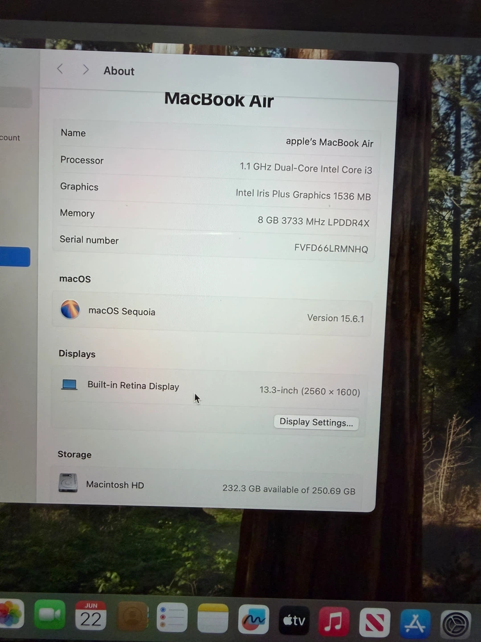The image size is (481, 642).
Task: Click the Graphics label
Action: point(79,187)
